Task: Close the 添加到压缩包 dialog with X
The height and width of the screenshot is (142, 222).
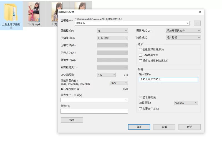Action: click(x=200, y=12)
